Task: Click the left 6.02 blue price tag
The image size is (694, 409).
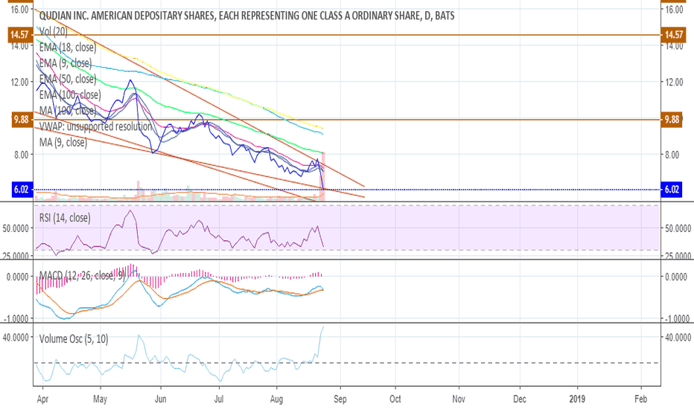Action: (20, 189)
